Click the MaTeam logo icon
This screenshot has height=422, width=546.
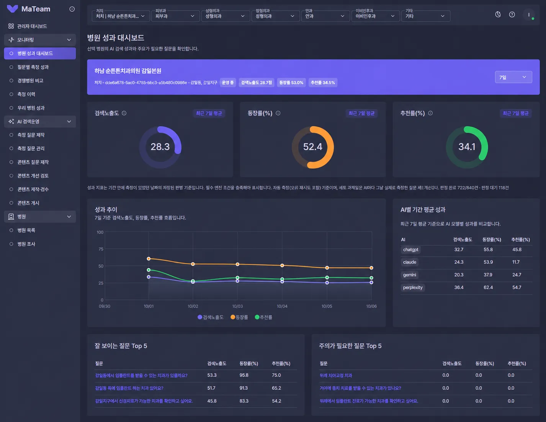[x=12, y=9]
